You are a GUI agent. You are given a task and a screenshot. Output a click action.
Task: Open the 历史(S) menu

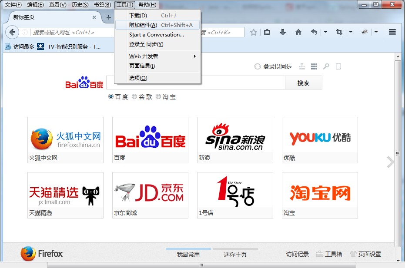[x=80, y=5]
